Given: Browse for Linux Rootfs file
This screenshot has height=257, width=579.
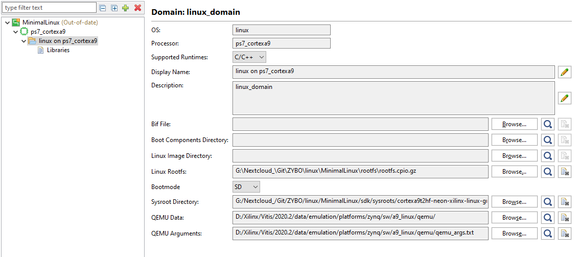Looking at the screenshot, I should (x=515, y=172).
